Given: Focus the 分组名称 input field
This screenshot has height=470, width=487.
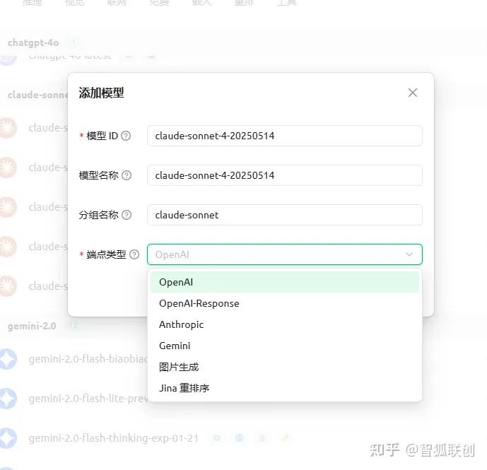Looking at the screenshot, I should pos(285,215).
